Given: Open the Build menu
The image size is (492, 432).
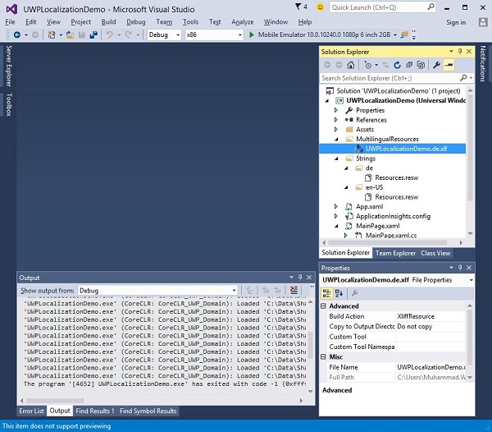Looking at the screenshot, I should pyautogui.click(x=108, y=22).
